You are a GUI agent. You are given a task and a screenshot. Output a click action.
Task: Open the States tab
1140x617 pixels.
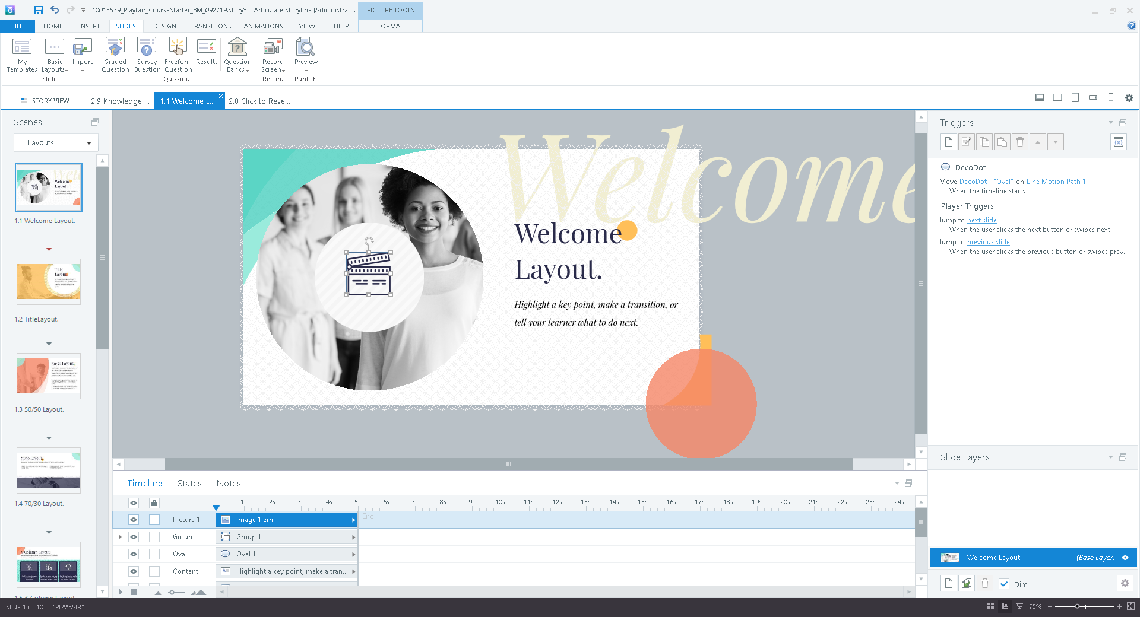[189, 484]
